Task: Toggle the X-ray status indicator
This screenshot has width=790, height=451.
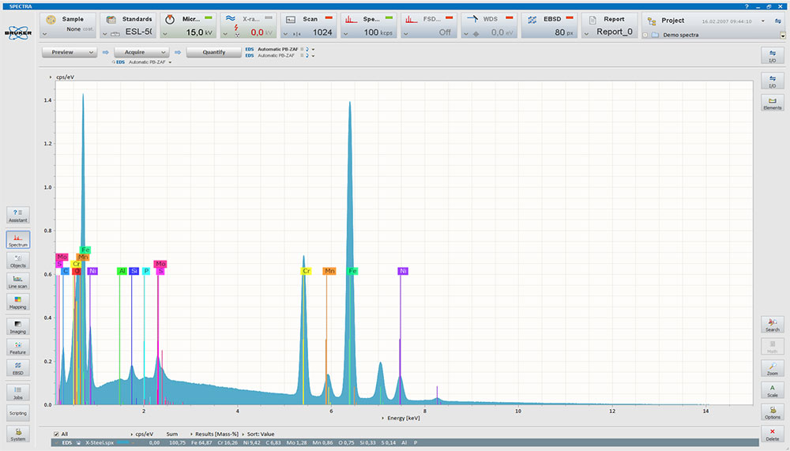Action: click(x=270, y=18)
